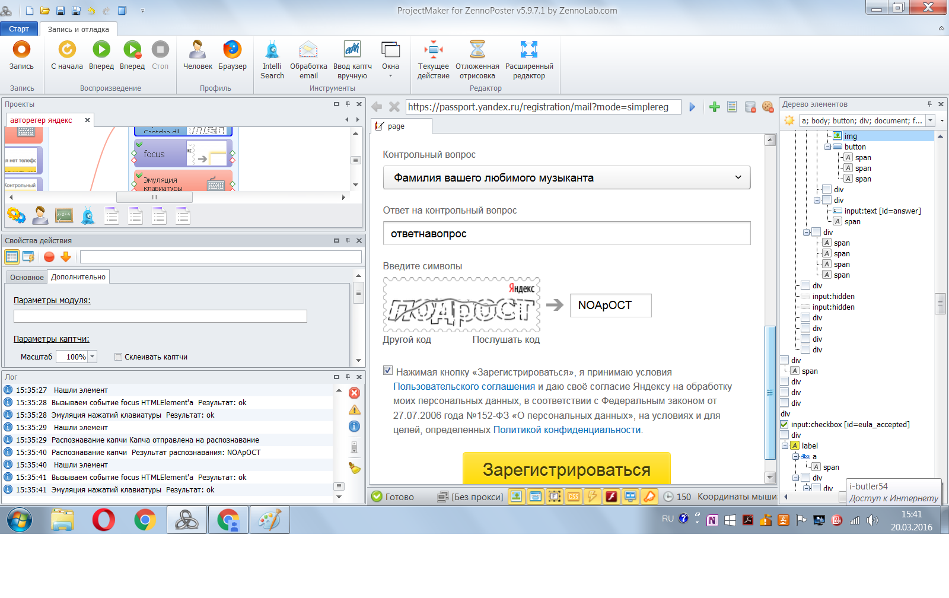Click the yellow warning filter icon in Лог

pos(354,409)
